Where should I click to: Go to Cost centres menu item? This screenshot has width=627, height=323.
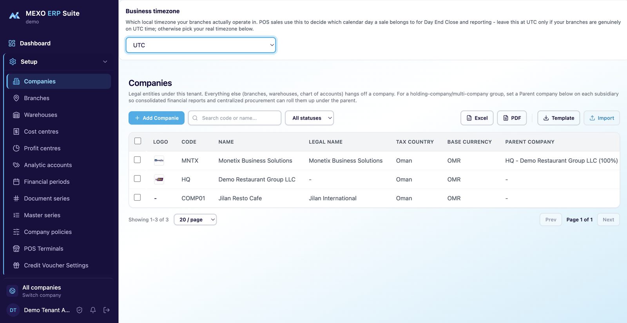coord(59,132)
